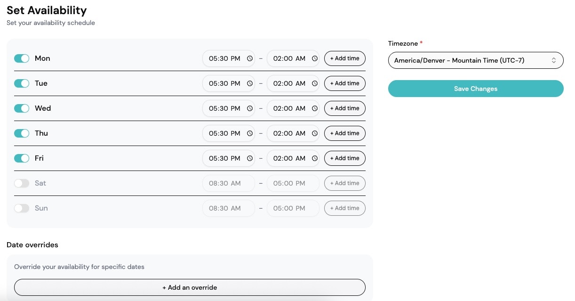Disable Monday availability toggle
The width and height of the screenshot is (575, 301).
pyautogui.click(x=22, y=58)
